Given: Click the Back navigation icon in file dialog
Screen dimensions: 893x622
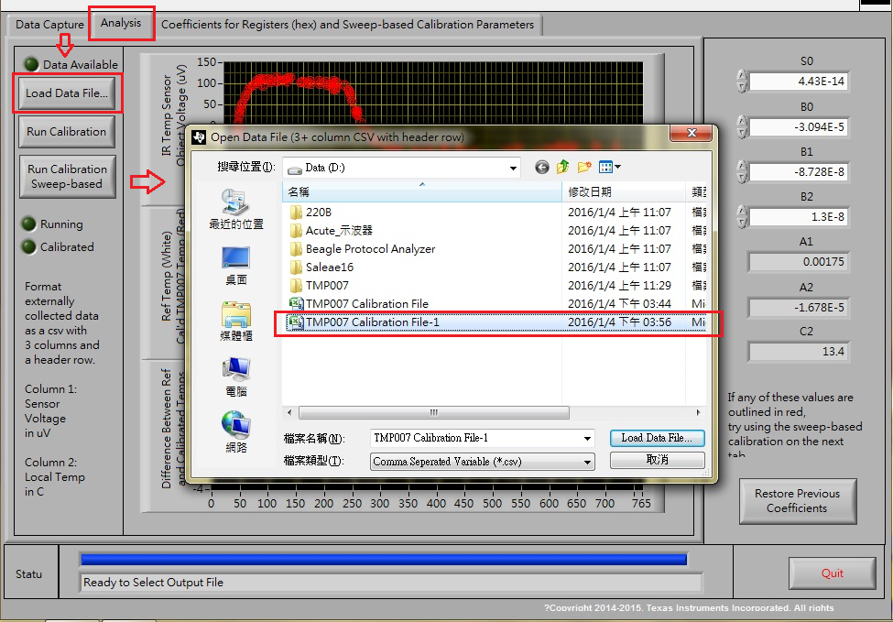Looking at the screenshot, I should 541,167.
